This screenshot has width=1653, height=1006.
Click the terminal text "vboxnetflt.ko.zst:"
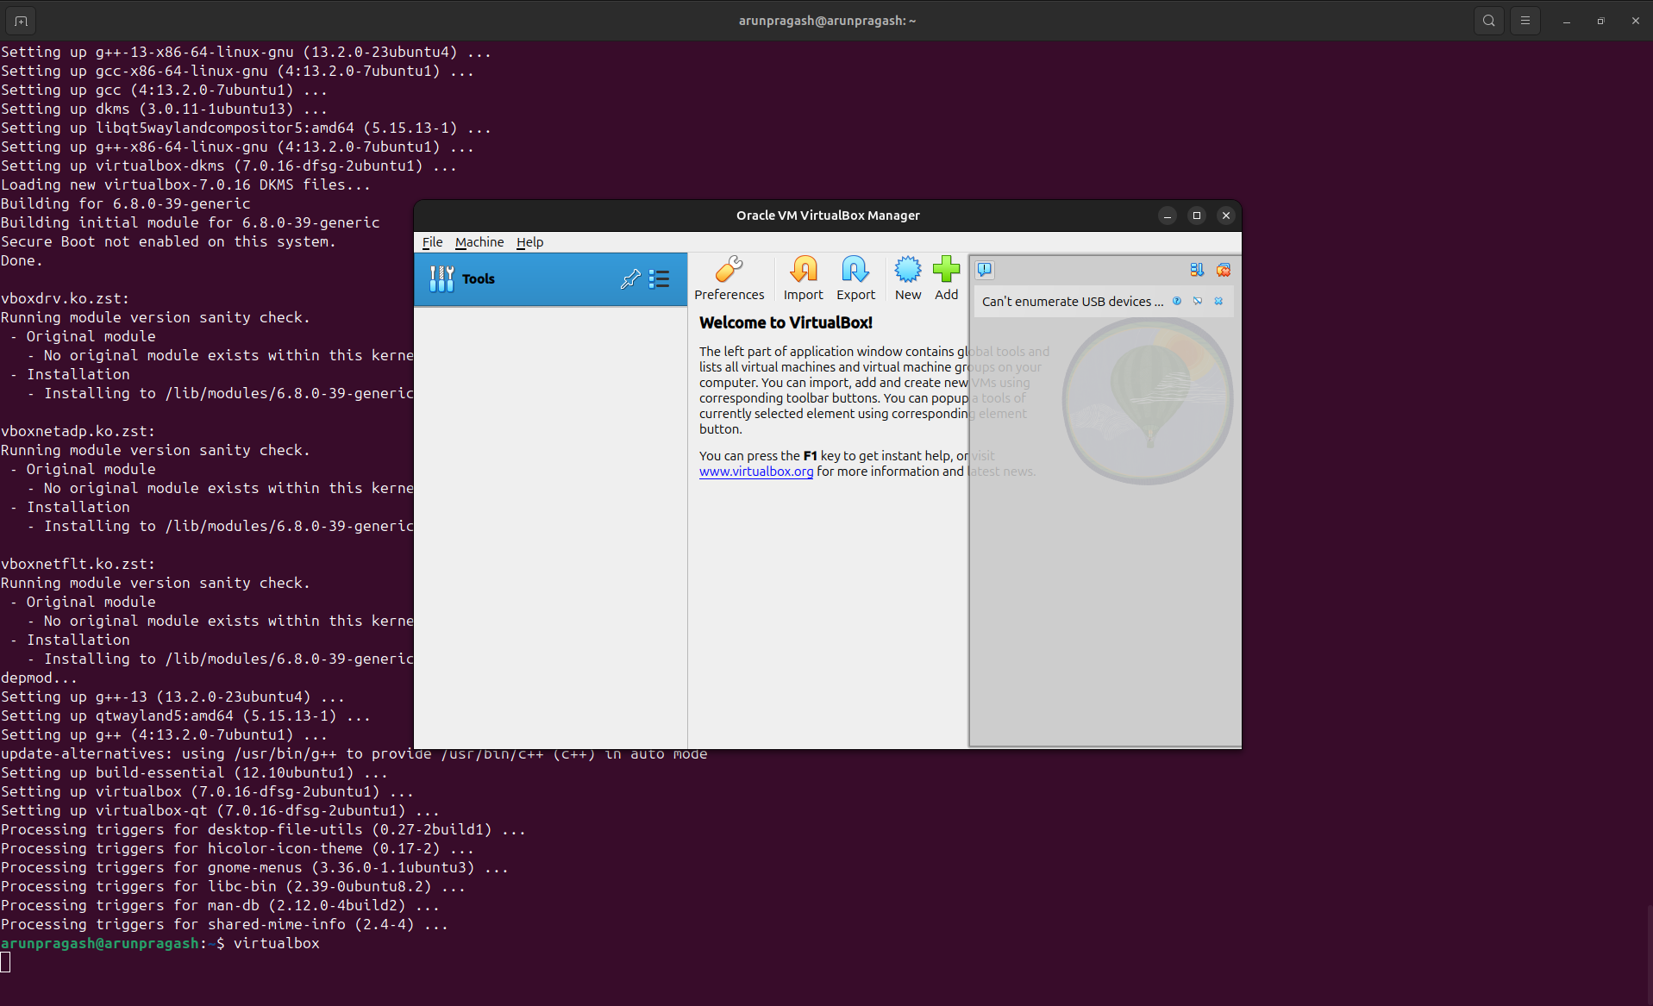click(x=78, y=564)
